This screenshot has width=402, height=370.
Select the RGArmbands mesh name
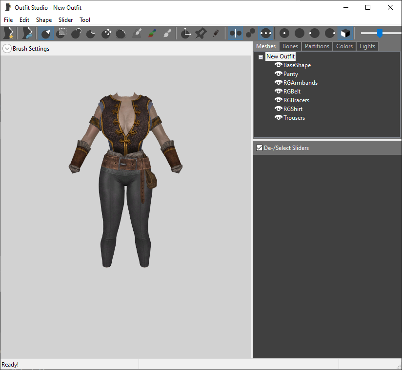pos(301,83)
